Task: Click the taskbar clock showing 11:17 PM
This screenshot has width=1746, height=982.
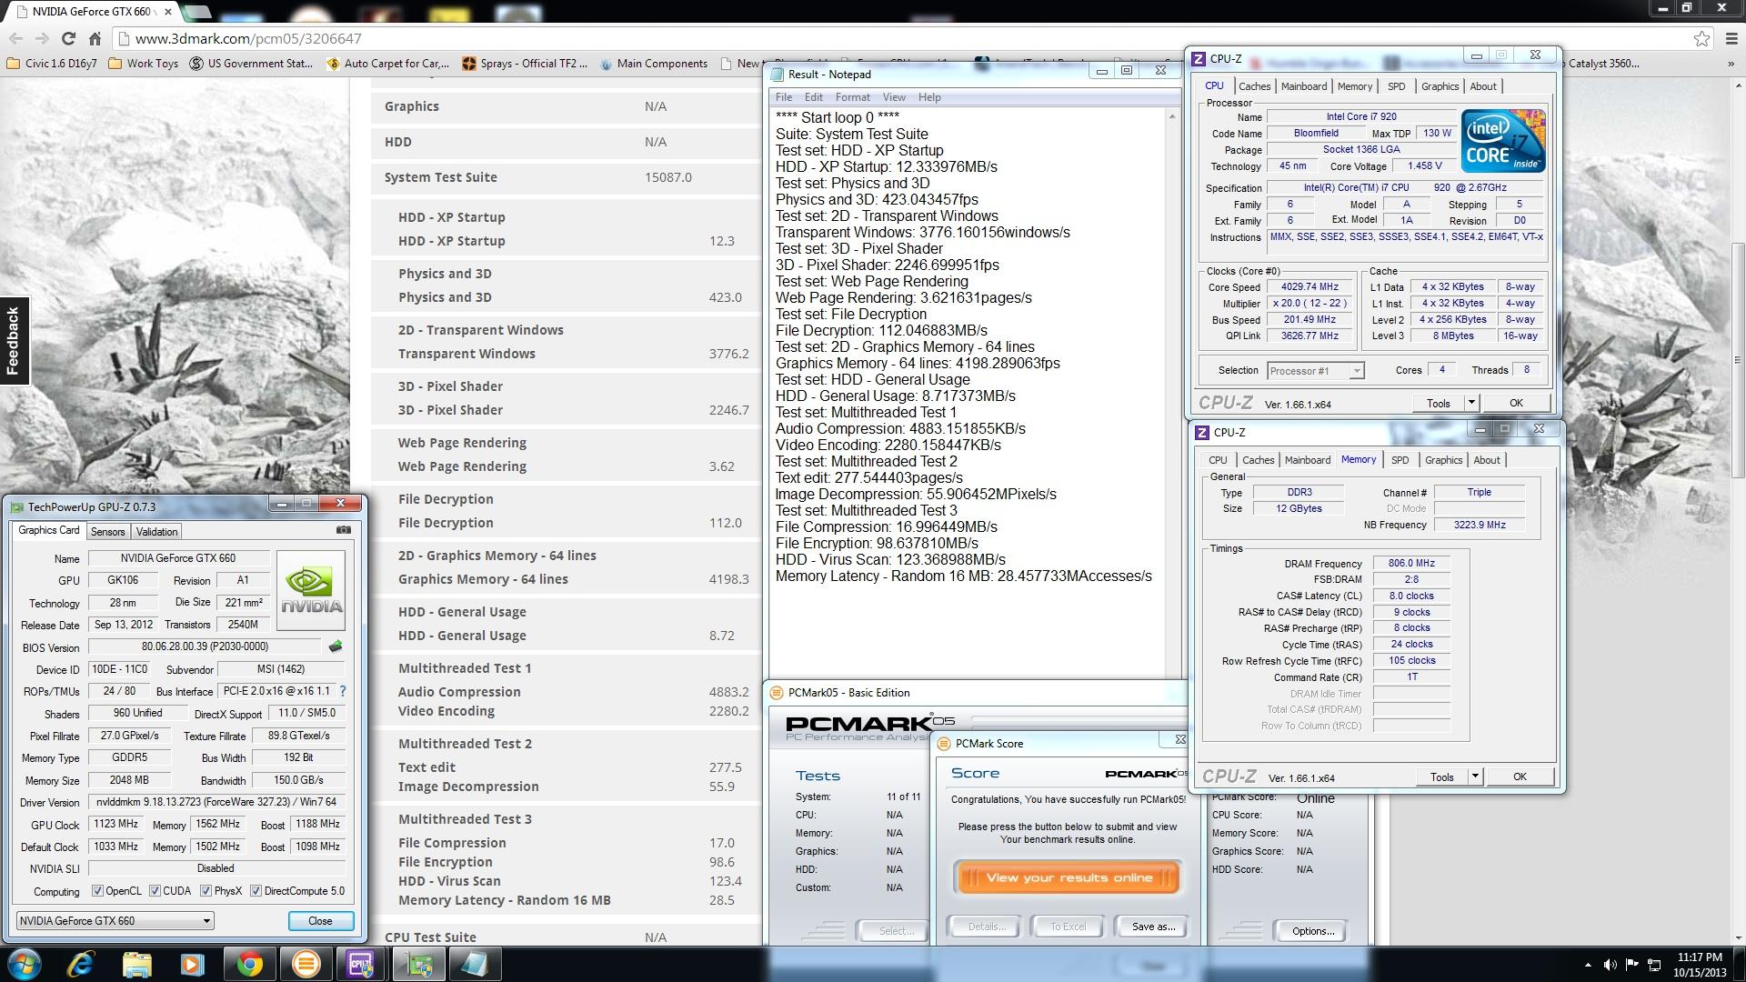Action: [1700, 965]
